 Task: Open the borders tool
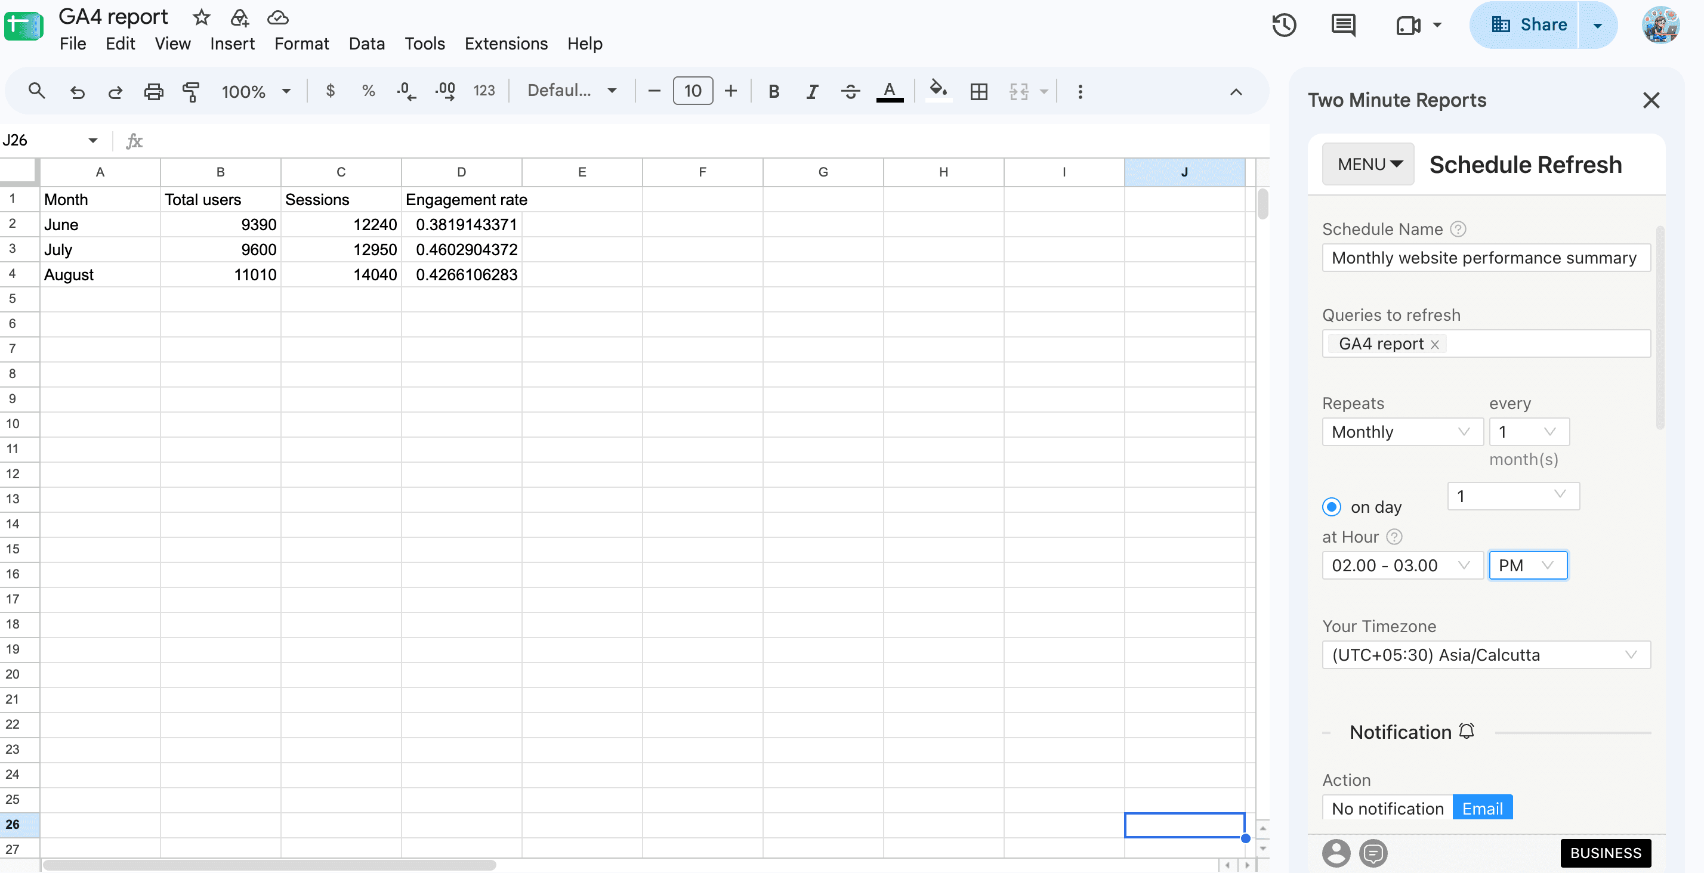coord(978,91)
